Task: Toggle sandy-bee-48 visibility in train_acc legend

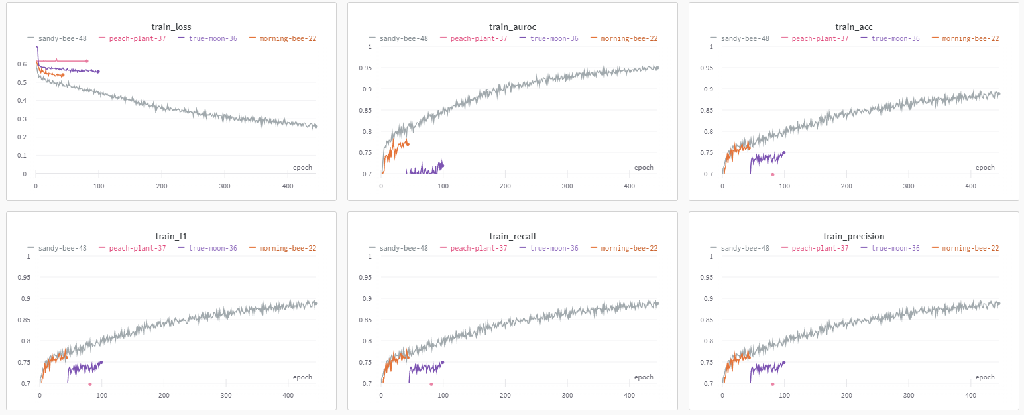Action: tap(714, 38)
